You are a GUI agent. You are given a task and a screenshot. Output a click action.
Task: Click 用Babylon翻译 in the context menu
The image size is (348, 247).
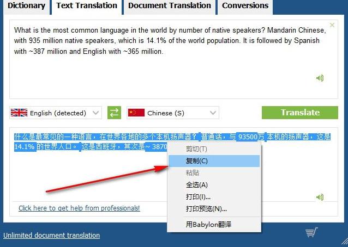click(x=208, y=224)
